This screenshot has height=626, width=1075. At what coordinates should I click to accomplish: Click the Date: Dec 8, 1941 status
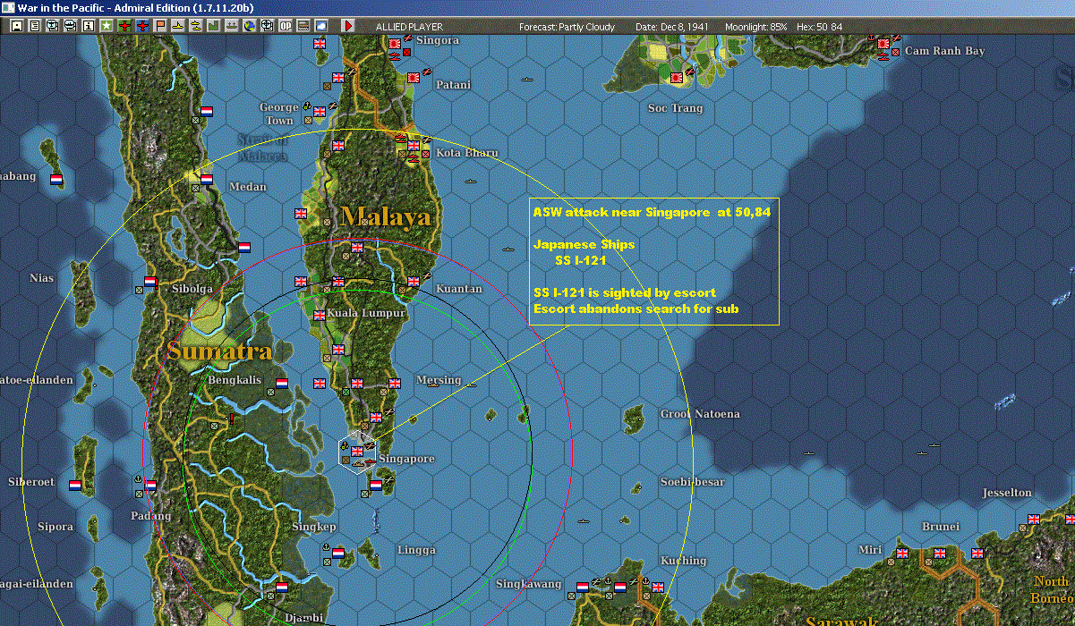coord(672,27)
